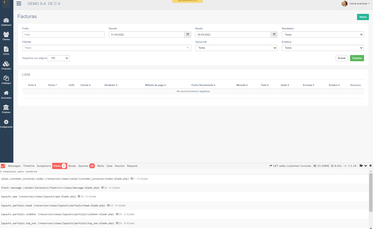Open the Mails debugbar tab

coord(101,166)
